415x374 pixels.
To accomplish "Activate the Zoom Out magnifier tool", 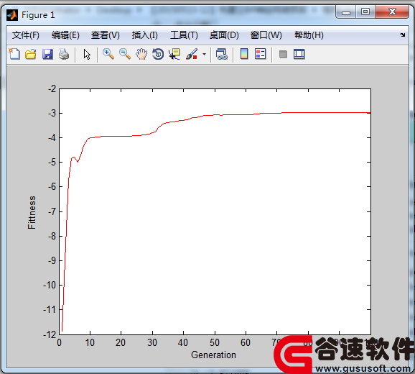I will (x=125, y=54).
